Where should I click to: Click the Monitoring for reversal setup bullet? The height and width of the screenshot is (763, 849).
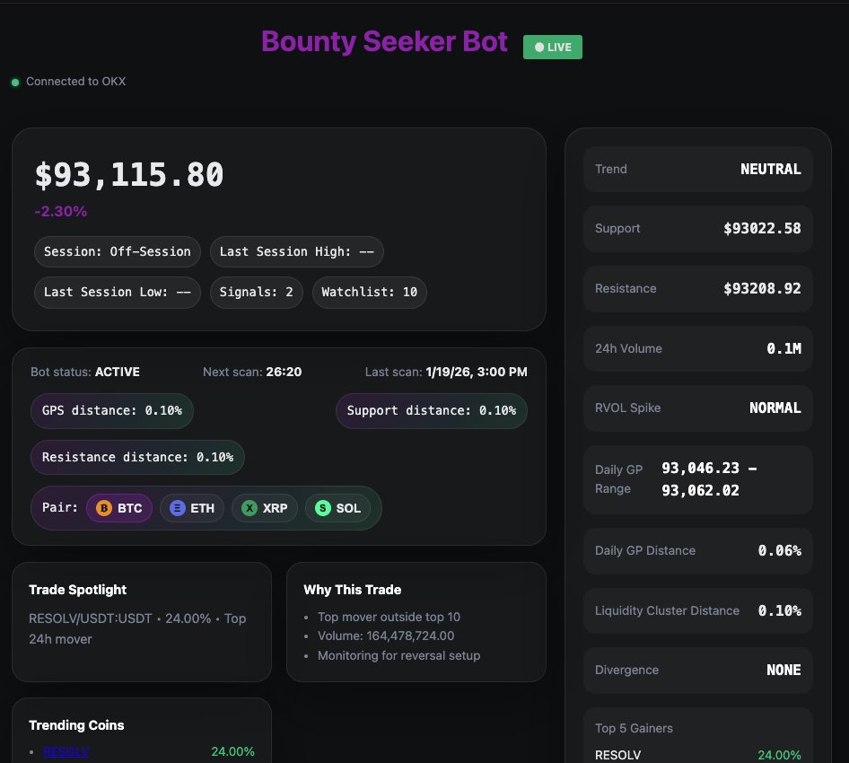point(399,656)
